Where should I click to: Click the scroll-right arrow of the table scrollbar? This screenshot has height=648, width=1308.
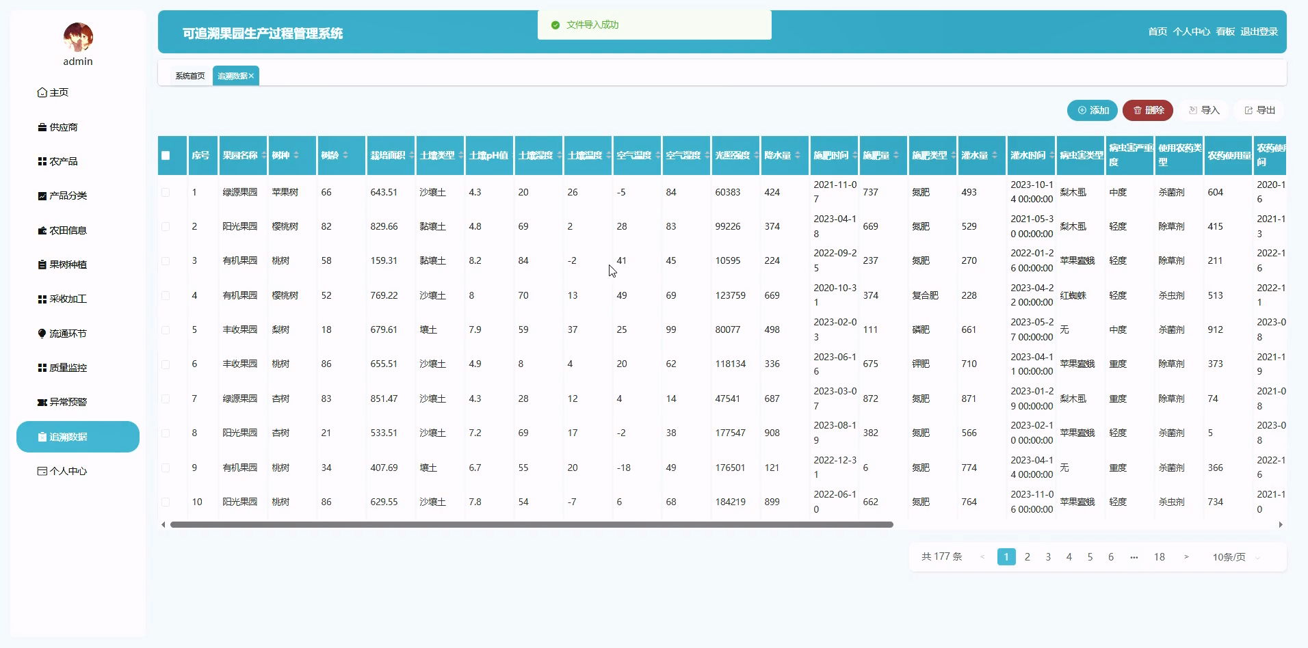(1281, 524)
